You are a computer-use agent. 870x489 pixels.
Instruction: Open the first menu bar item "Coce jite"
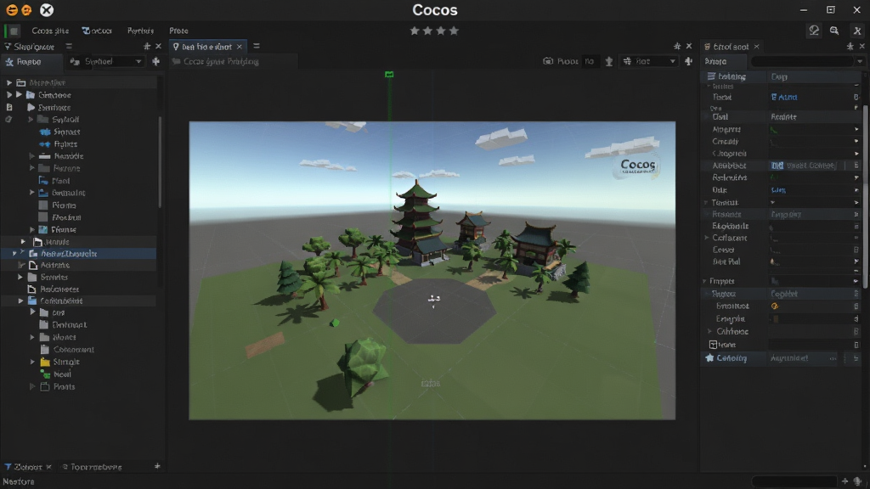click(50, 31)
